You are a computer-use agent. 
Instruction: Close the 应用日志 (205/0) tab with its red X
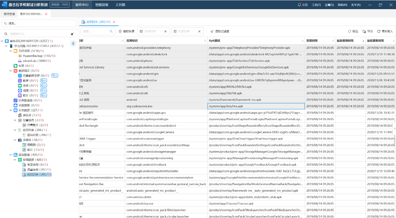pyautogui.click(x=114, y=22)
